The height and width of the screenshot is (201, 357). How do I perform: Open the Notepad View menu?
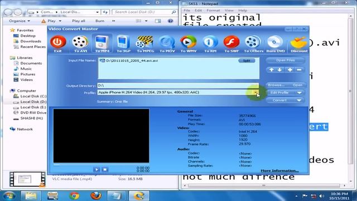pyautogui.click(x=229, y=11)
